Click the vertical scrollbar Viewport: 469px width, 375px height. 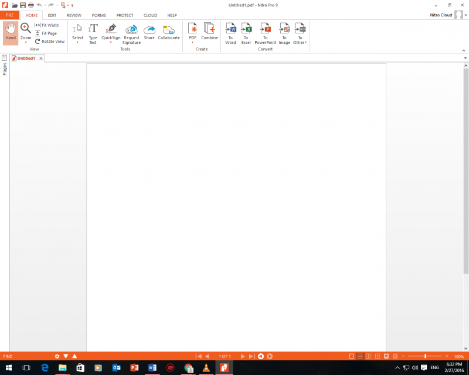tap(465, 171)
